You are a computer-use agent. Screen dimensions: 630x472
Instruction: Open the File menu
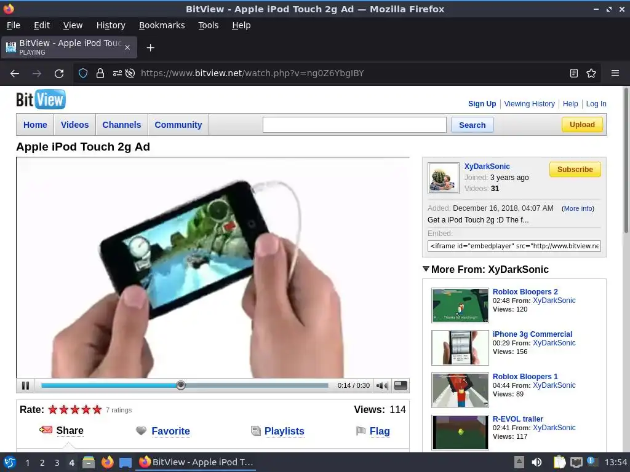[x=14, y=25]
